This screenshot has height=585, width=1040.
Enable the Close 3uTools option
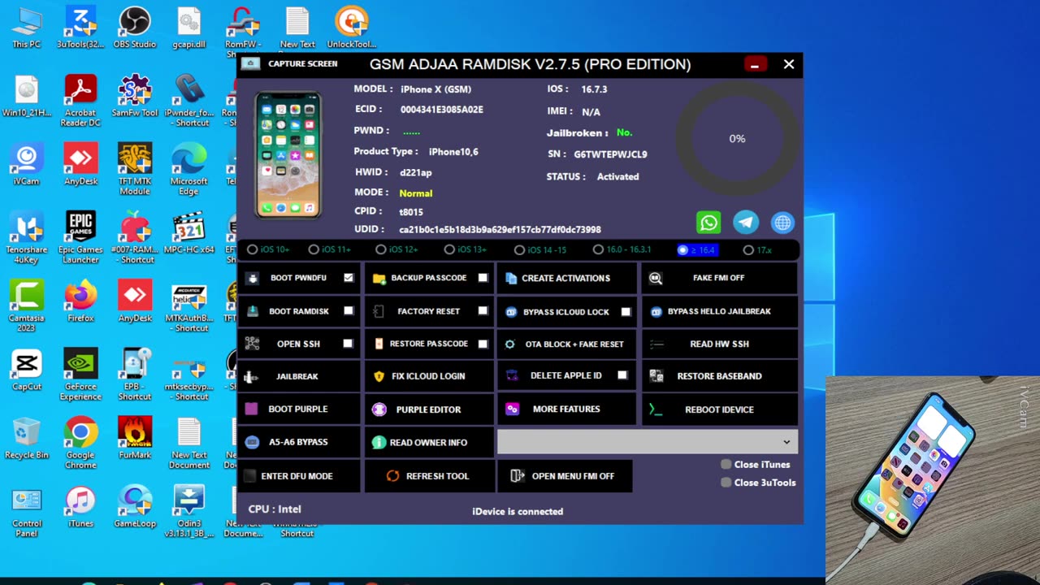[x=726, y=483]
